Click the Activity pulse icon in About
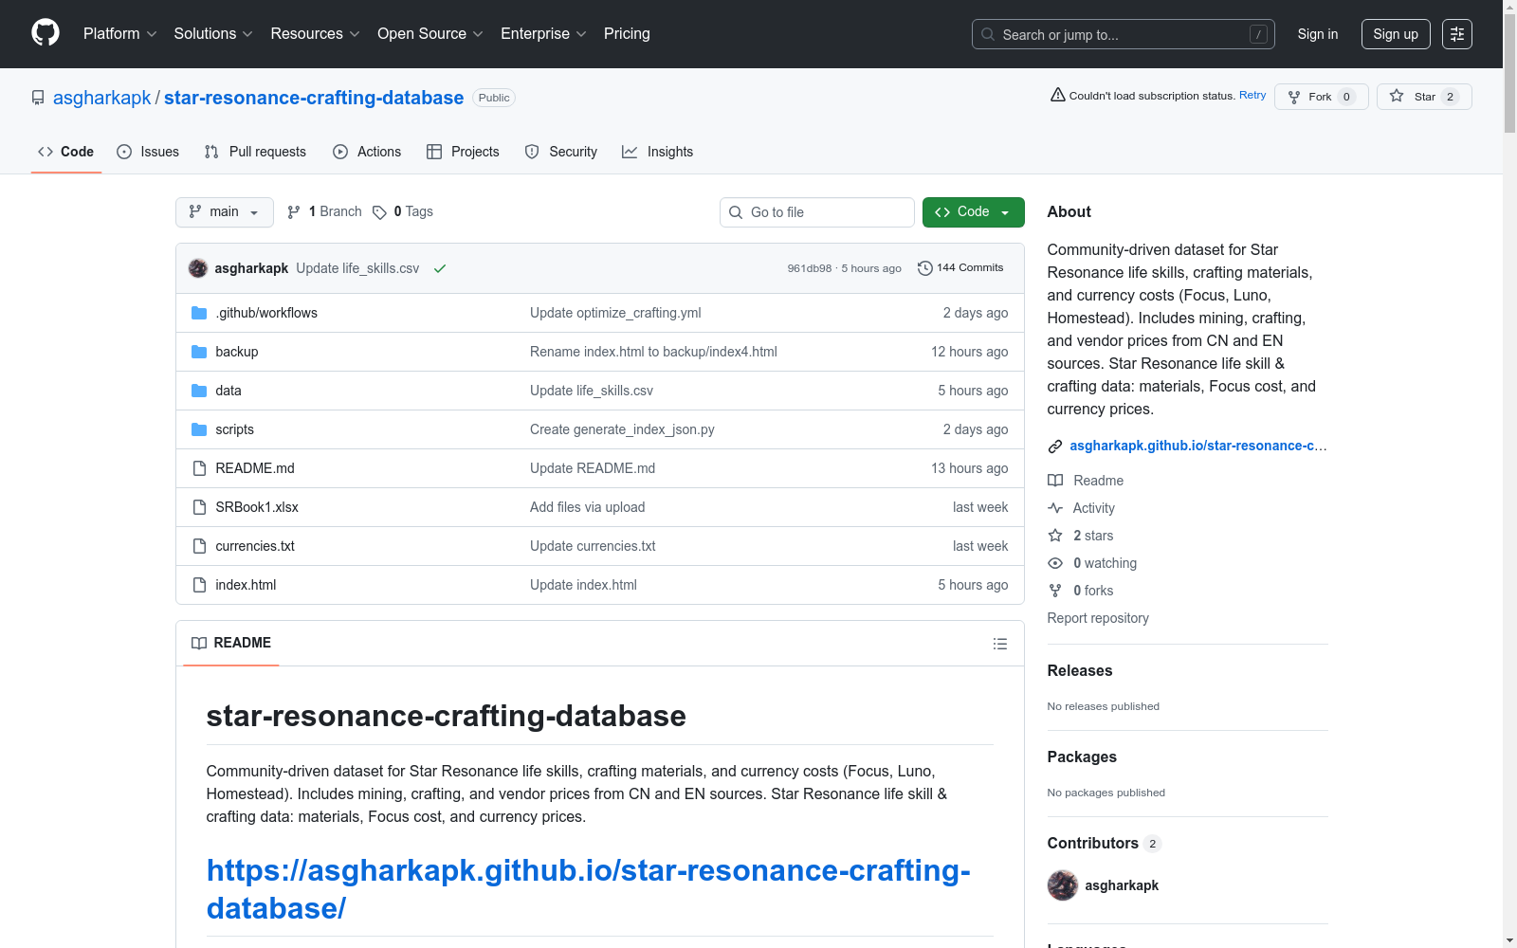Viewport: 1517px width, 948px height. [x=1055, y=508]
